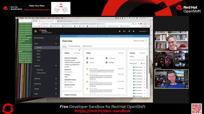Image resolution: width=204 pixels, height=114 pixels.
Task: Open the Operators status link in Status card
Action: [x=92, y=63]
